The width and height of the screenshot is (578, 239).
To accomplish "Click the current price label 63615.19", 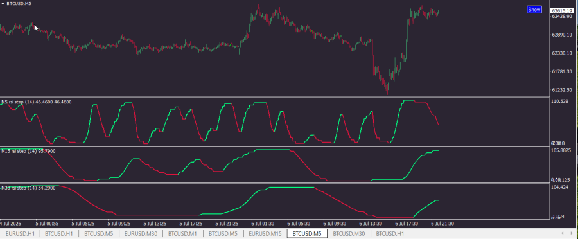I will click(563, 11).
